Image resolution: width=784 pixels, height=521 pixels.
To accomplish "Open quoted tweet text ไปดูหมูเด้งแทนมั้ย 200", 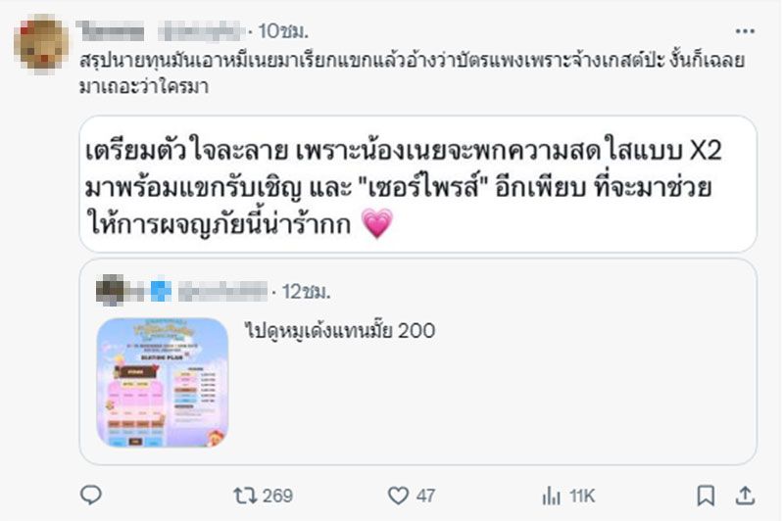I will tap(339, 331).
